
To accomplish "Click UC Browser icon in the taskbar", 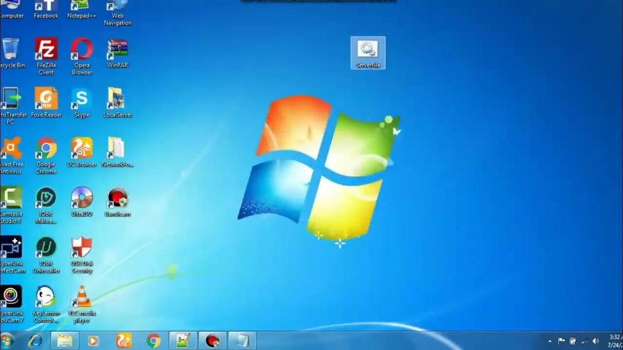I will click(x=124, y=341).
